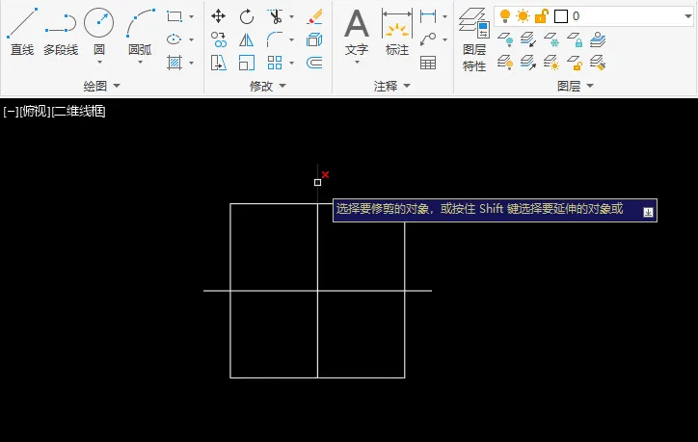Open the Array tool dropdown arrow
The height and width of the screenshot is (442, 698).
coord(291,64)
